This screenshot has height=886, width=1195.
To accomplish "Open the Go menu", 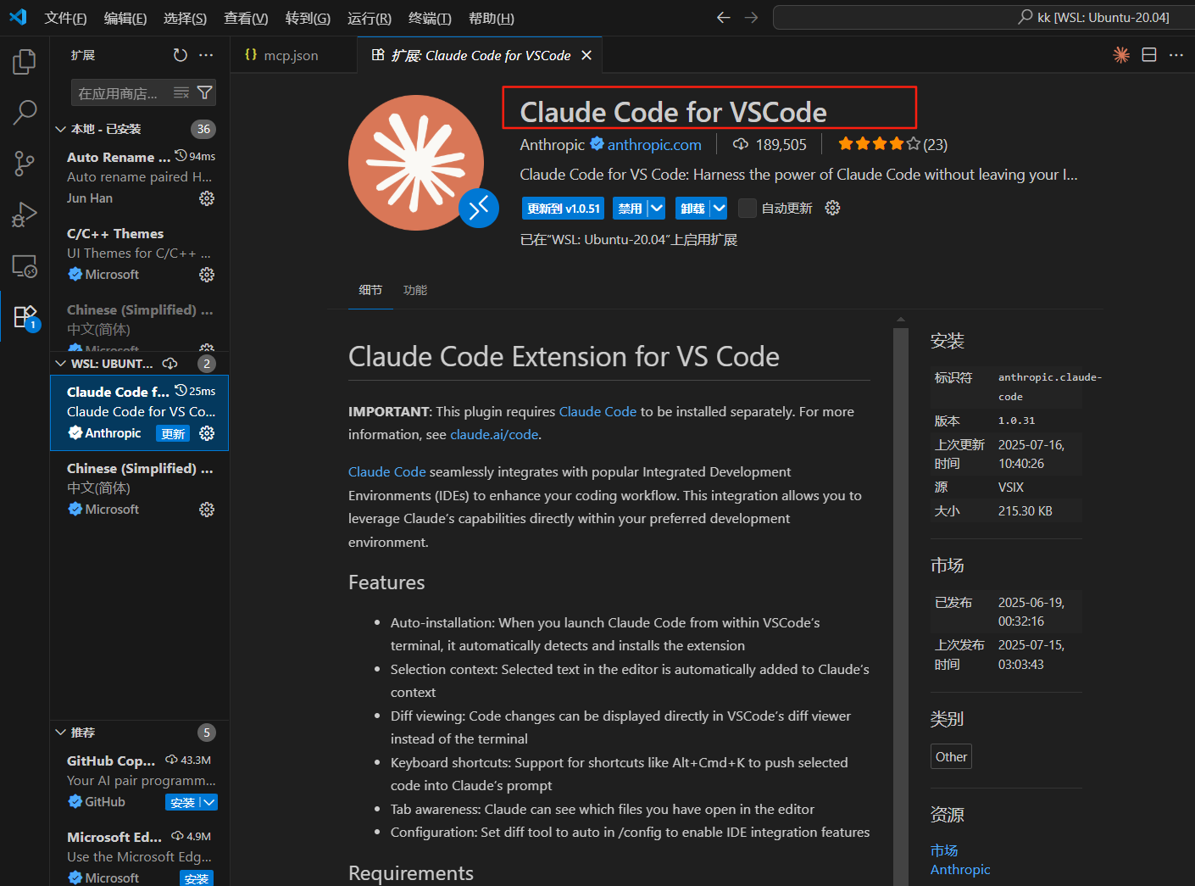I will (308, 18).
